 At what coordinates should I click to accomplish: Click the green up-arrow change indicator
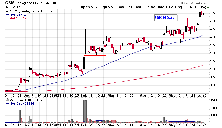tap(208, 7)
